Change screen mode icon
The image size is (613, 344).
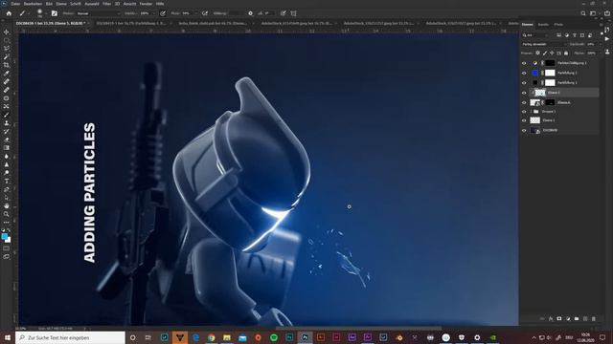point(7,257)
